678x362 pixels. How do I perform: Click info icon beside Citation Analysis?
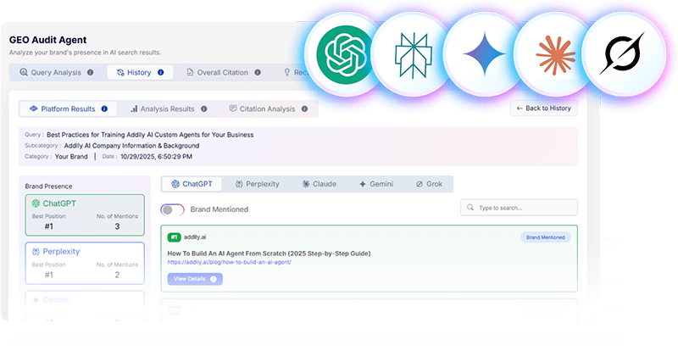(x=305, y=109)
